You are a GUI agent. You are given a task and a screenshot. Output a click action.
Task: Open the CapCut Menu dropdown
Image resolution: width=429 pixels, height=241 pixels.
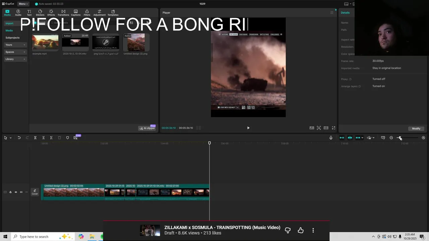(x=23, y=4)
